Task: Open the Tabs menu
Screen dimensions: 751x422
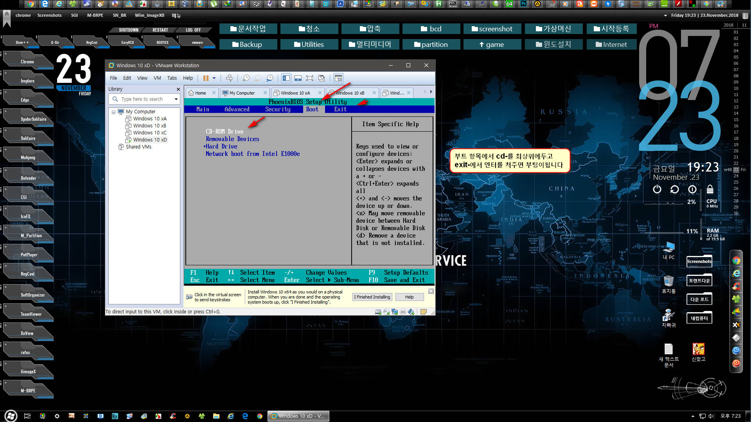Action: [172, 78]
